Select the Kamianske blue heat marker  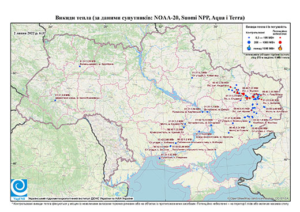tap(202, 112)
